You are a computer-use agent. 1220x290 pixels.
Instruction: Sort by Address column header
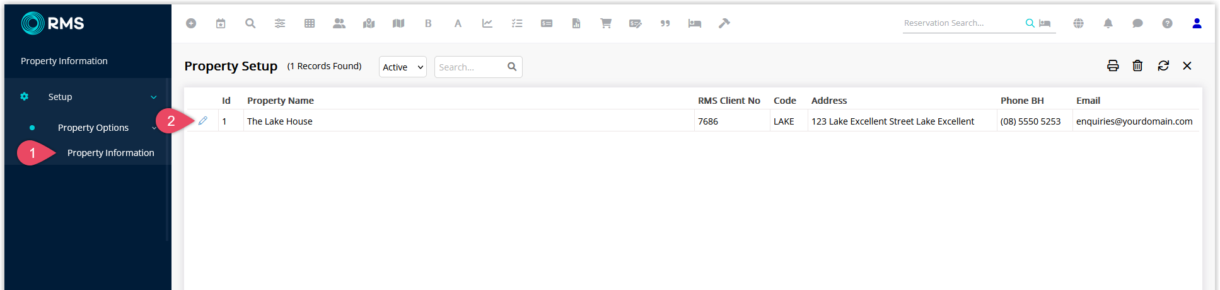(829, 101)
